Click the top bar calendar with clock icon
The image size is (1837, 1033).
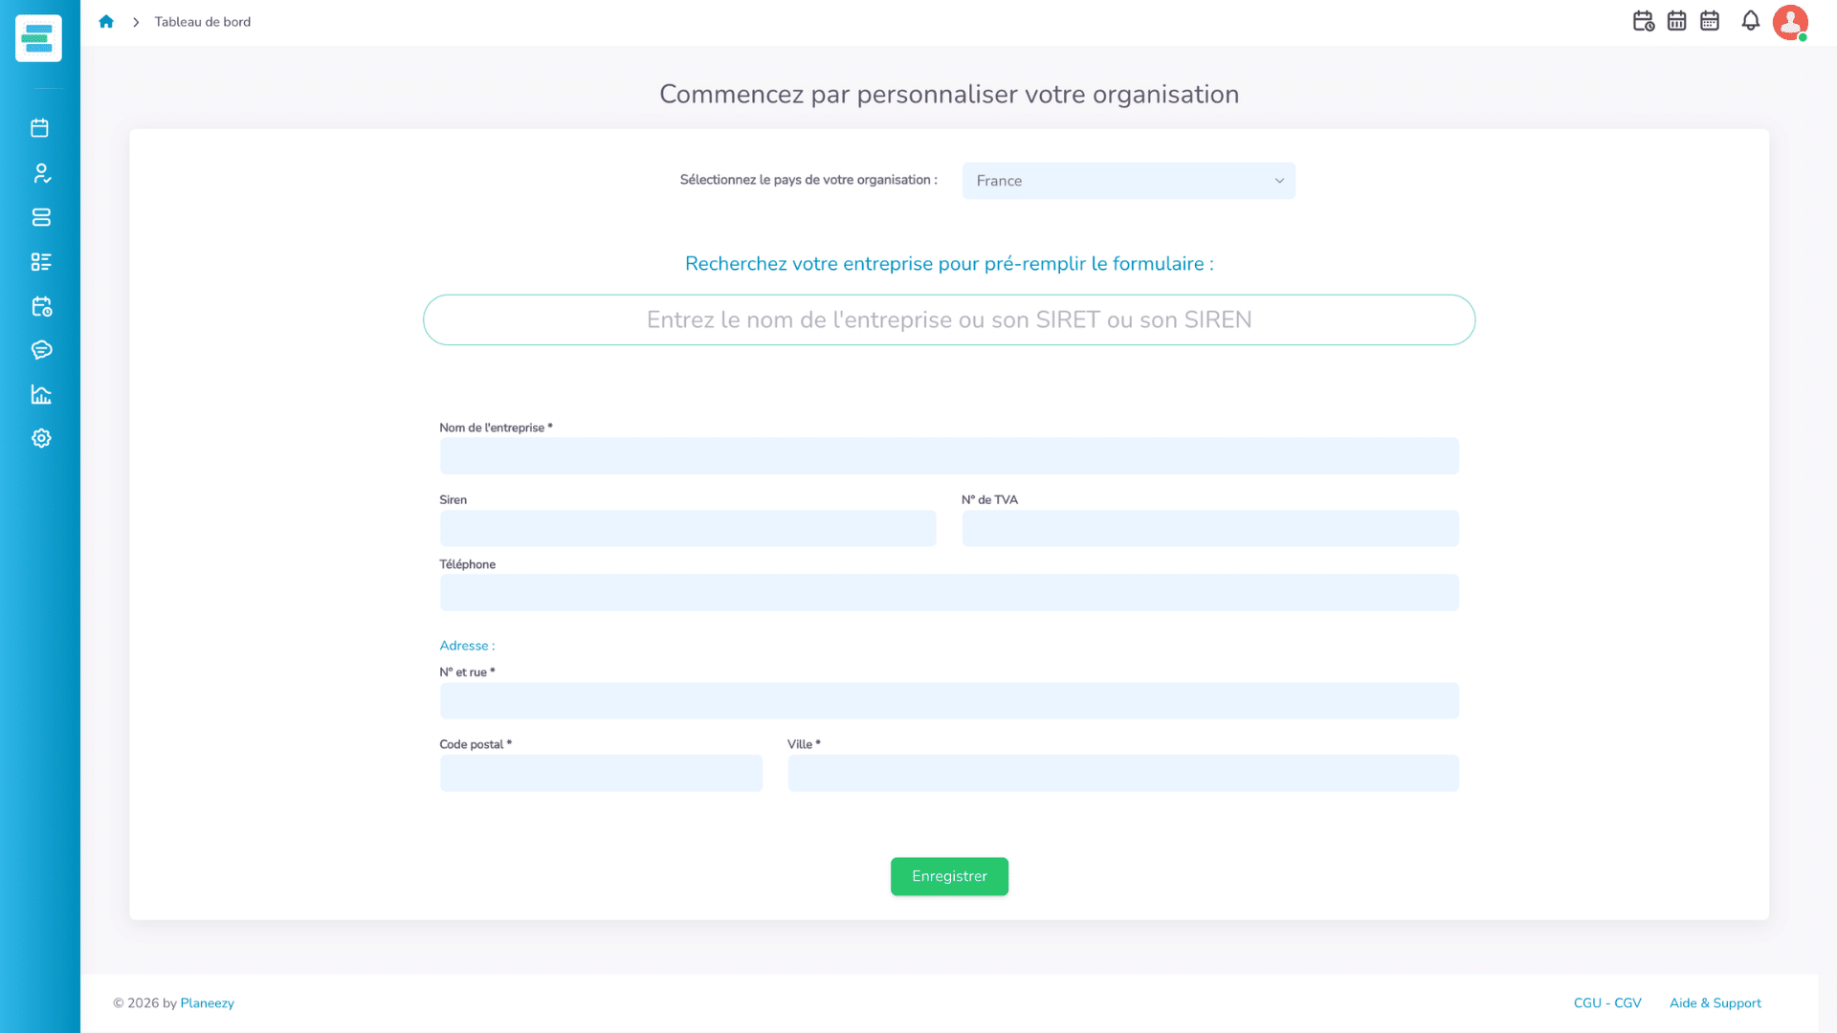point(1644,21)
